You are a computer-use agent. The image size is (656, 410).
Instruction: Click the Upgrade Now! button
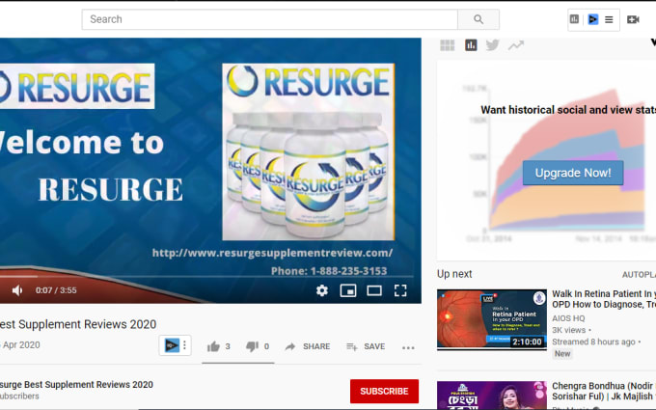pyautogui.click(x=573, y=173)
